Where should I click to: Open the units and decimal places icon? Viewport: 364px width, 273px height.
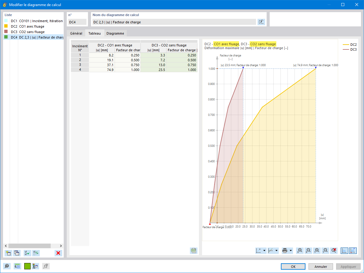17,266
